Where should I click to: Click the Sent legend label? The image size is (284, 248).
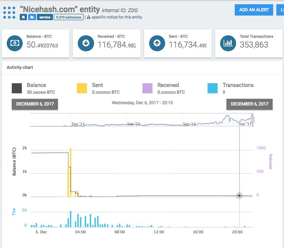[x=97, y=85]
